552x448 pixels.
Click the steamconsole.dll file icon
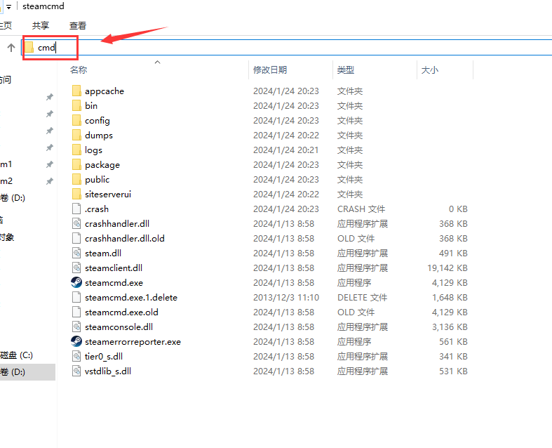click(76, 327)
